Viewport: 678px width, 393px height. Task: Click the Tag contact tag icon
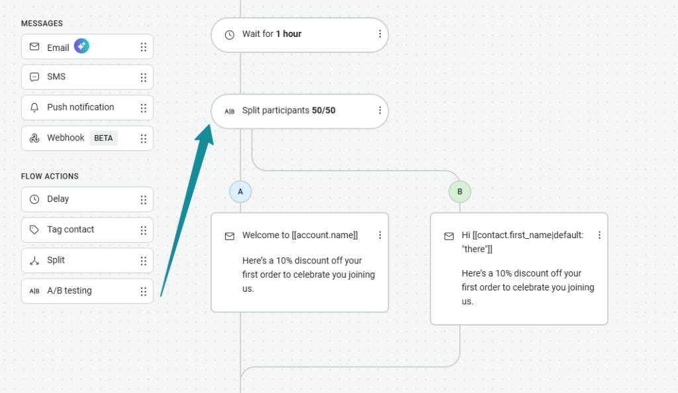coord(34,230)
